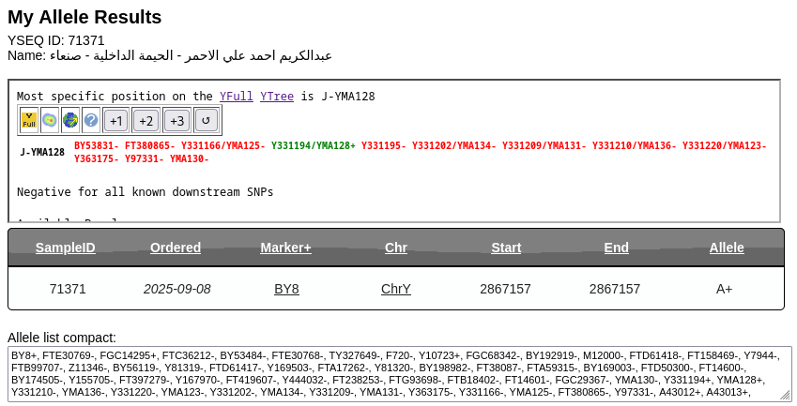Viewport: 797px width, 406px height.
Task: Open the ChrY chromosome link
Action: (396, 289)
